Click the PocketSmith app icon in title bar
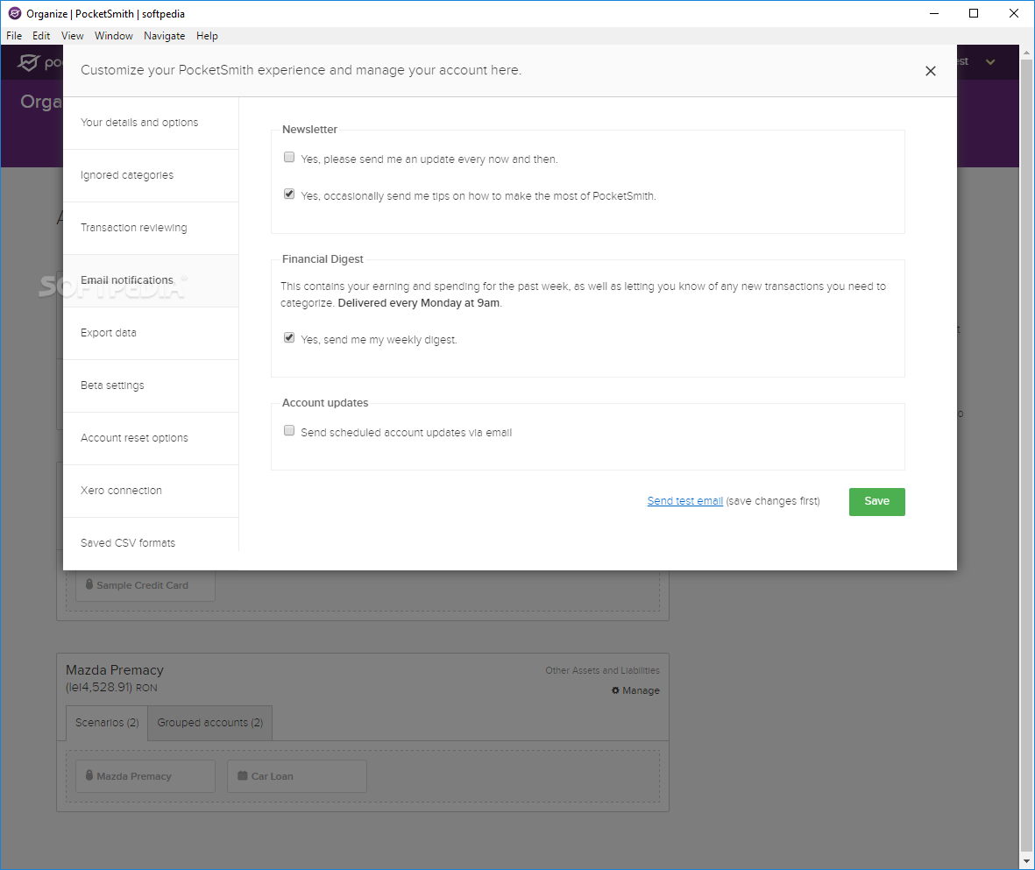Viewport: 1035px width, 870px height. [x=15, y=13]
